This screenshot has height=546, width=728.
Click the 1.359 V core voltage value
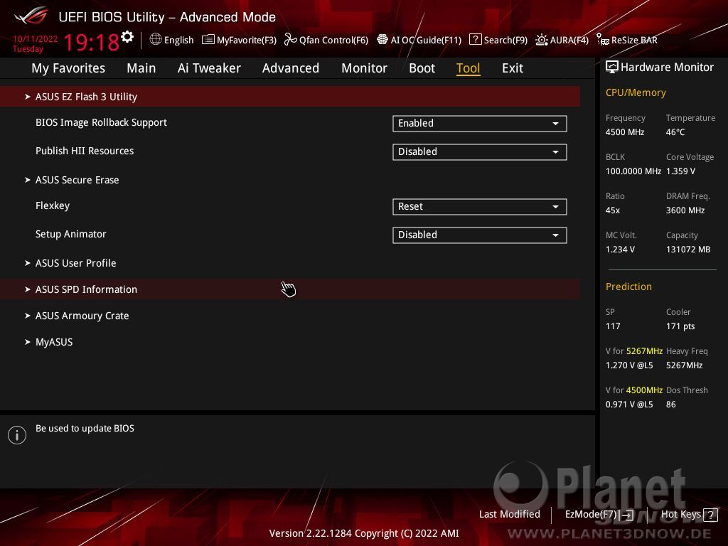pos(680,171)
